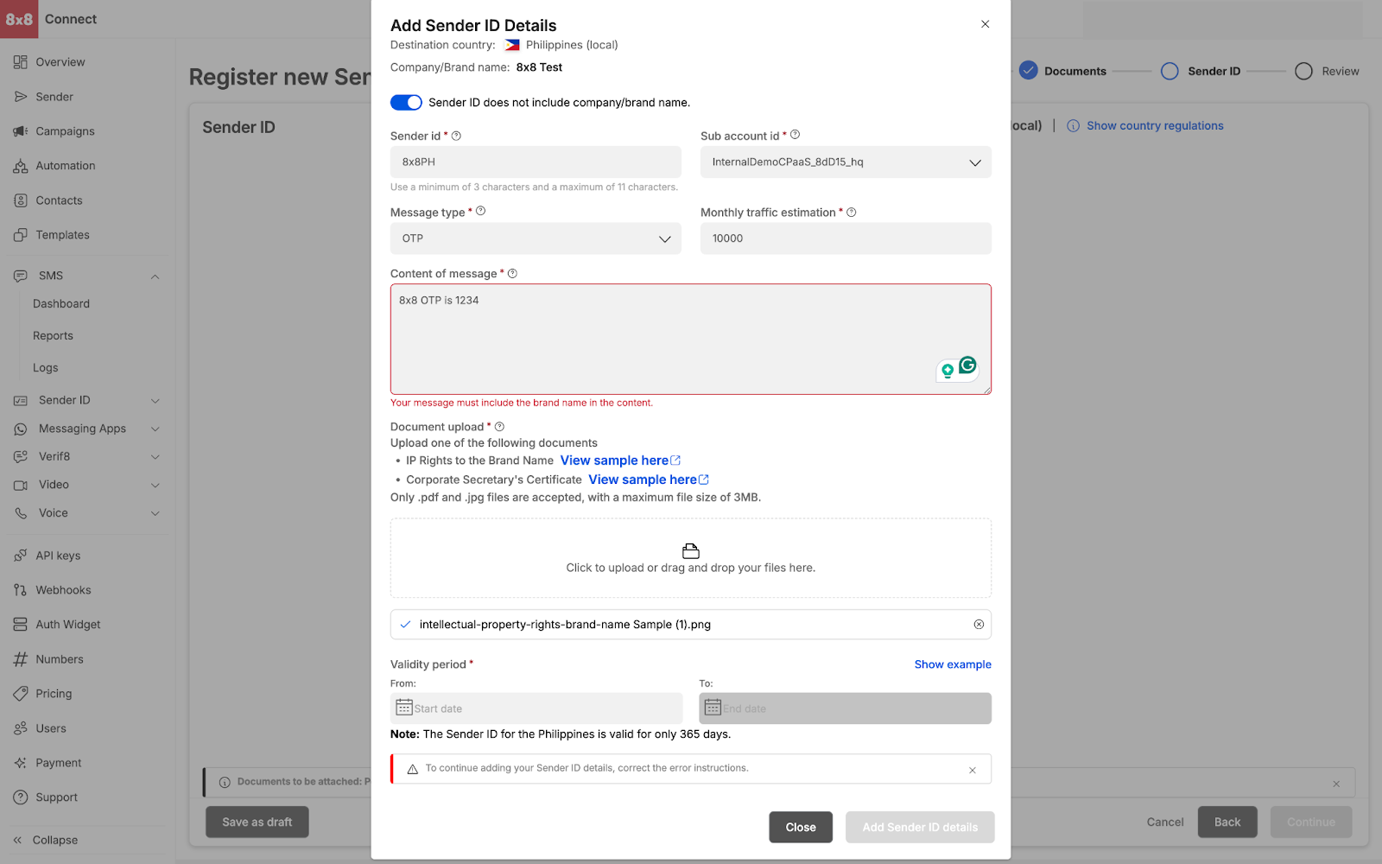
Task: Click the Sender id text field
Action: 535,162
